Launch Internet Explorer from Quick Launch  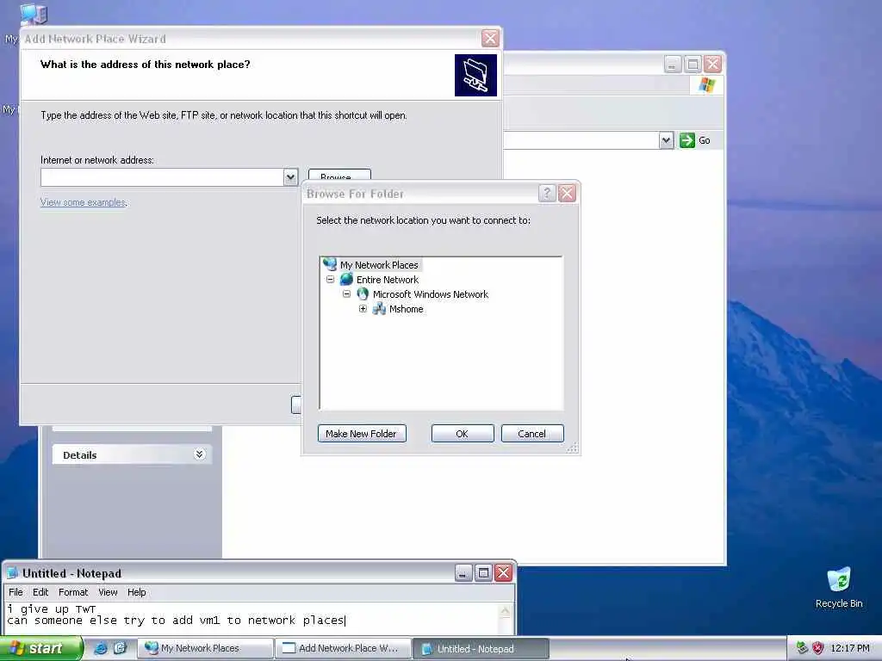click(x=100, y=648)
